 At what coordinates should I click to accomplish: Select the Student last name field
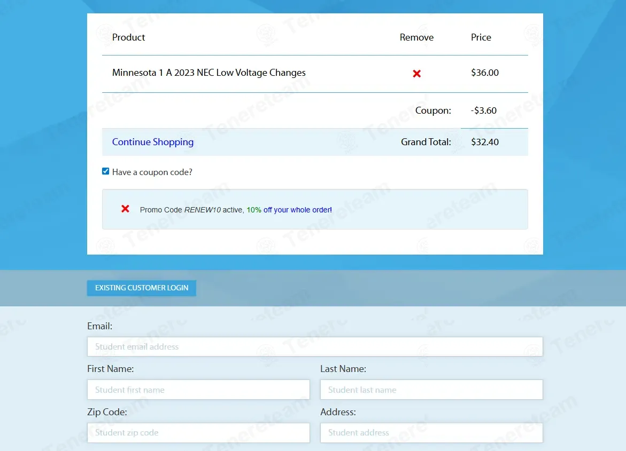431,390
